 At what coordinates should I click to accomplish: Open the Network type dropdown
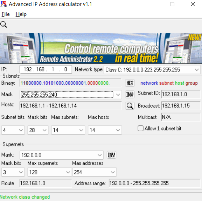coord(197,70)
